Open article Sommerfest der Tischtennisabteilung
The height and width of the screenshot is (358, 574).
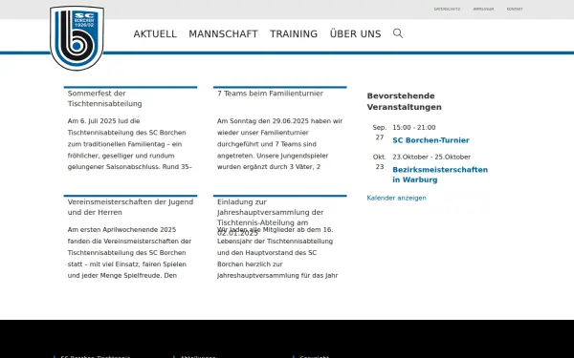[104, 98]
